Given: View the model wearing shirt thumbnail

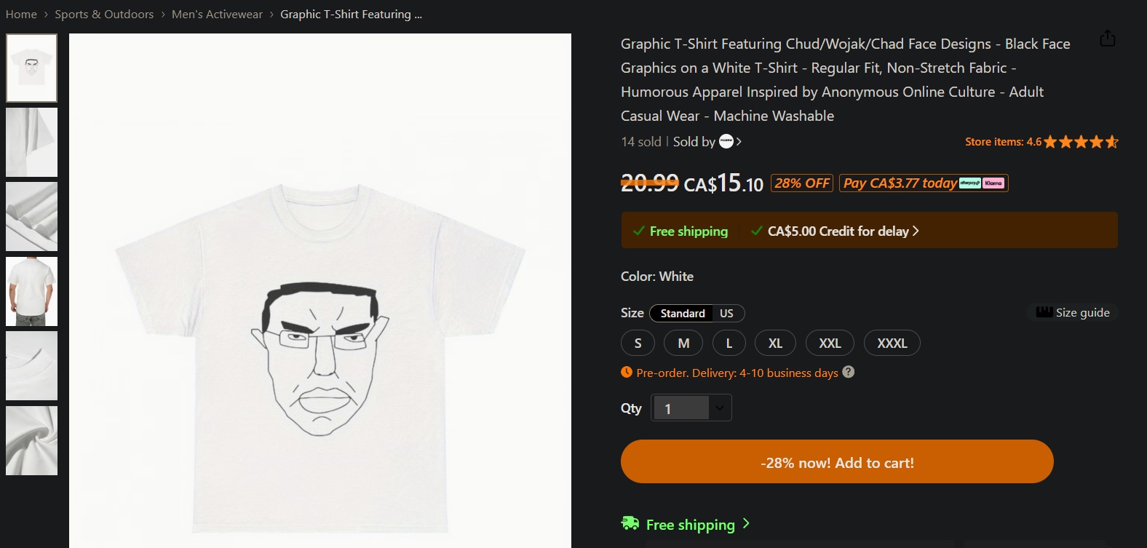Looking at the screenshot, I should 31,292.
